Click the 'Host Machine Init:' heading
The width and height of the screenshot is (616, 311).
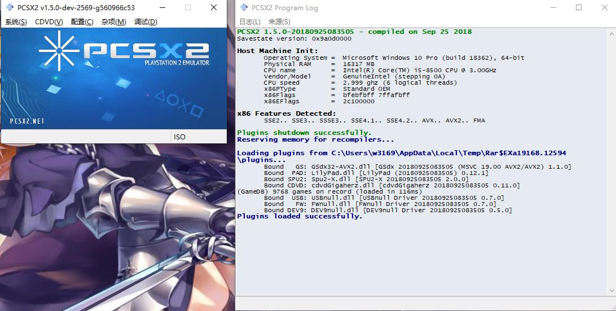278,51
